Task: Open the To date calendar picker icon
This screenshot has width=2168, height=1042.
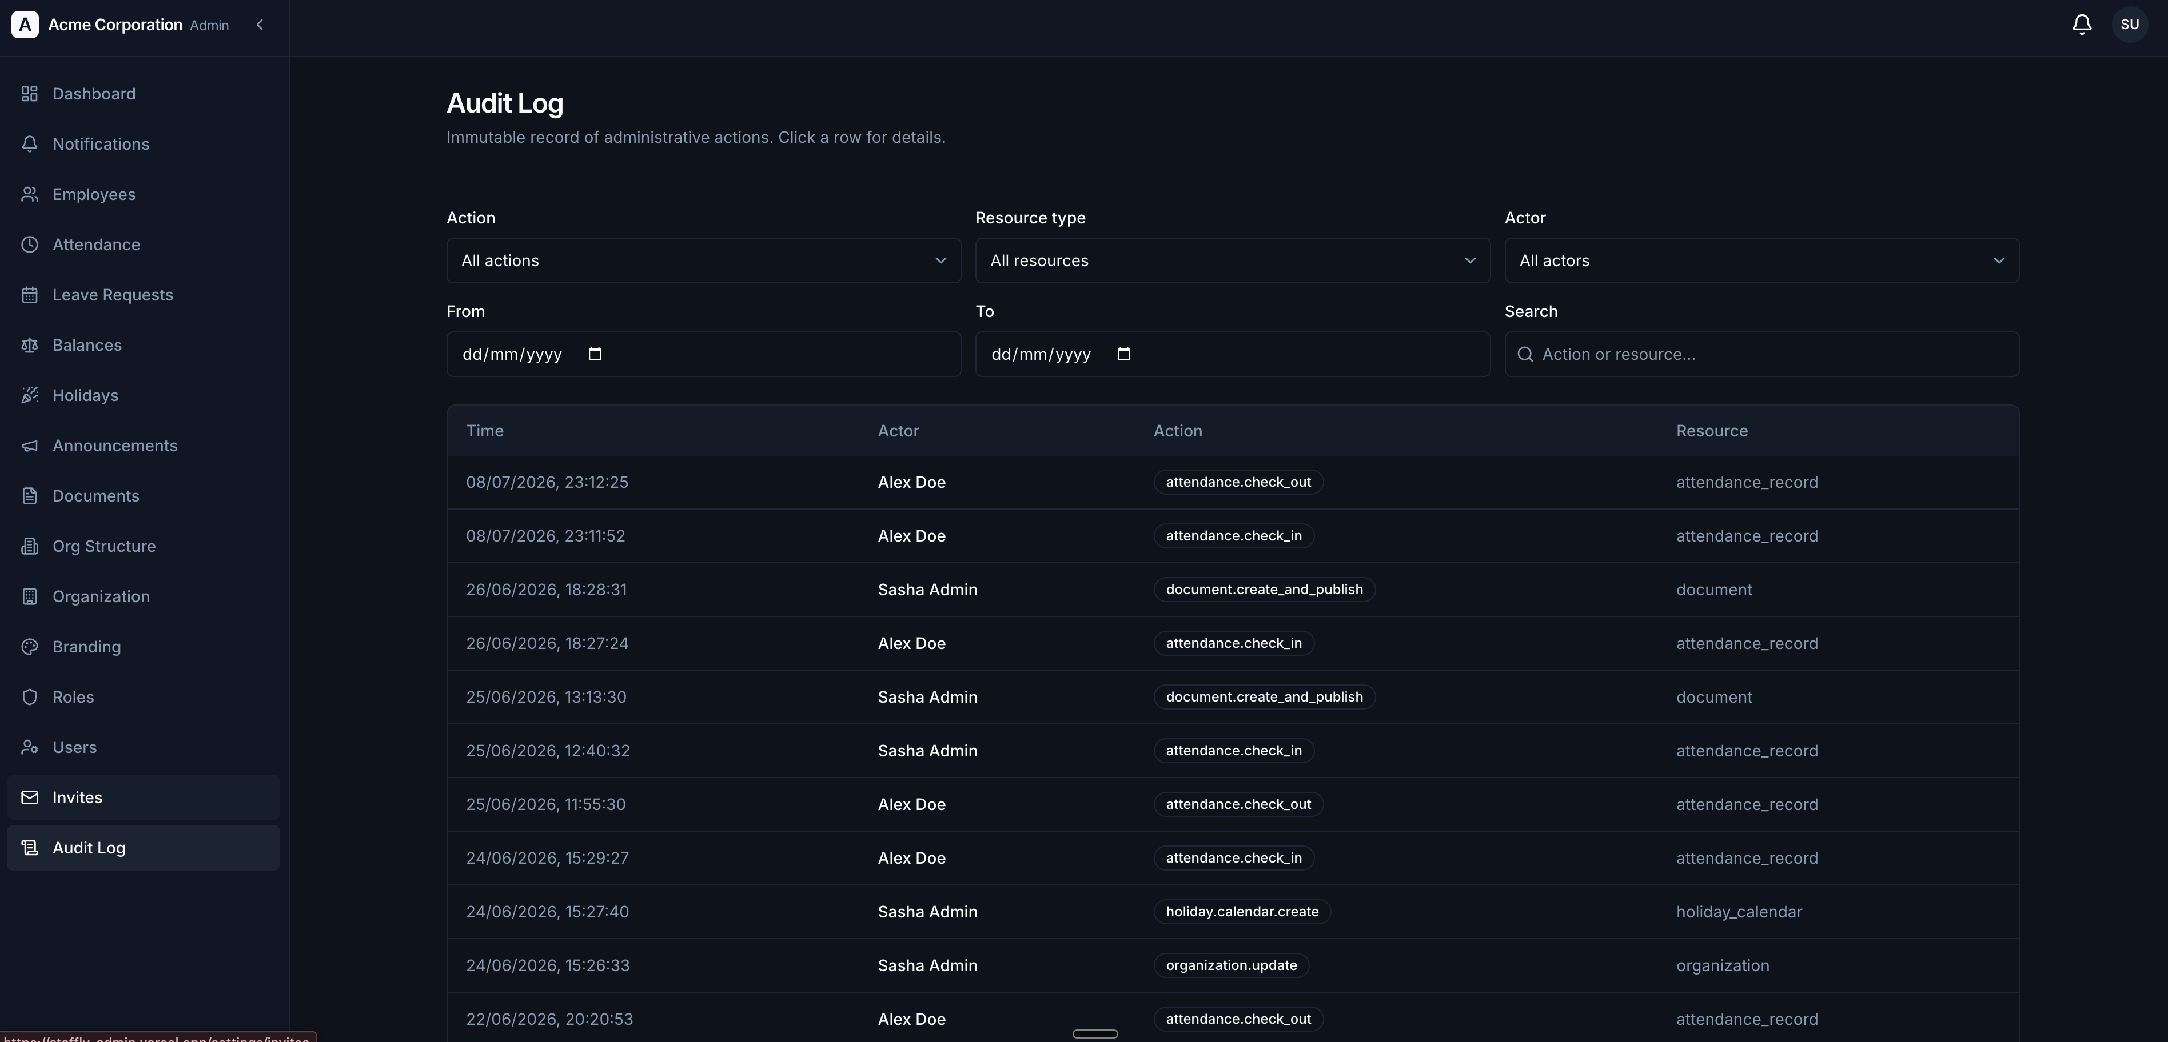Action: [1123, 354]
